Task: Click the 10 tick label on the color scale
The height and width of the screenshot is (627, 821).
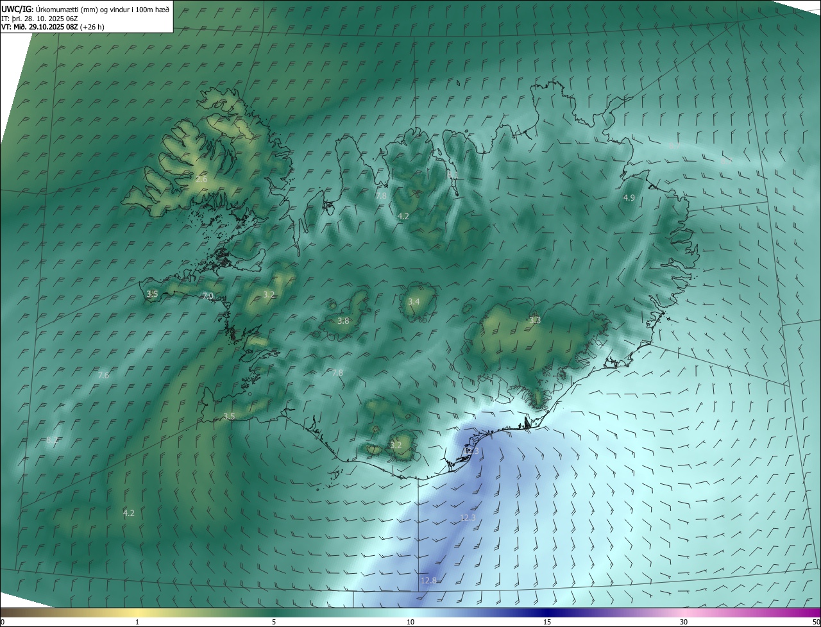Action: pos(410,622)
